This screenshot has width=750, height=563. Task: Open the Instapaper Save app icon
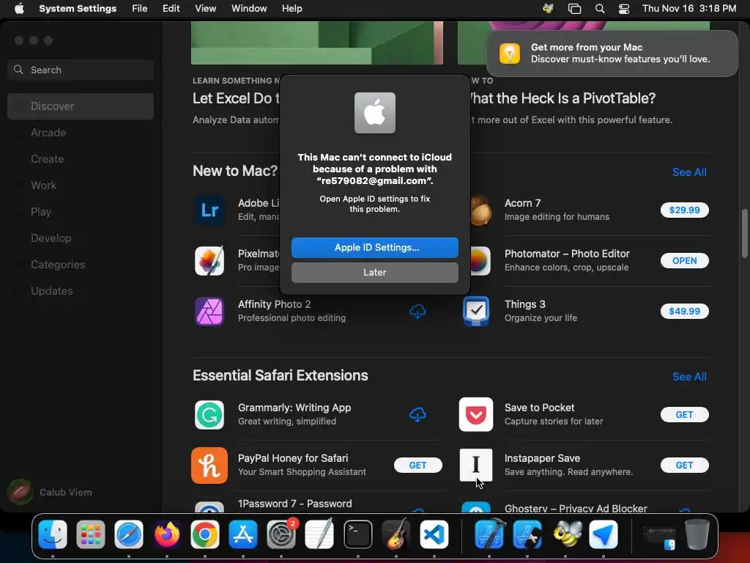[x=476, y=466]
